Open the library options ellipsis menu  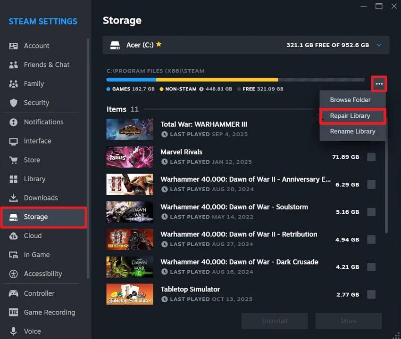pyautogui.click(x=379, y=83)
